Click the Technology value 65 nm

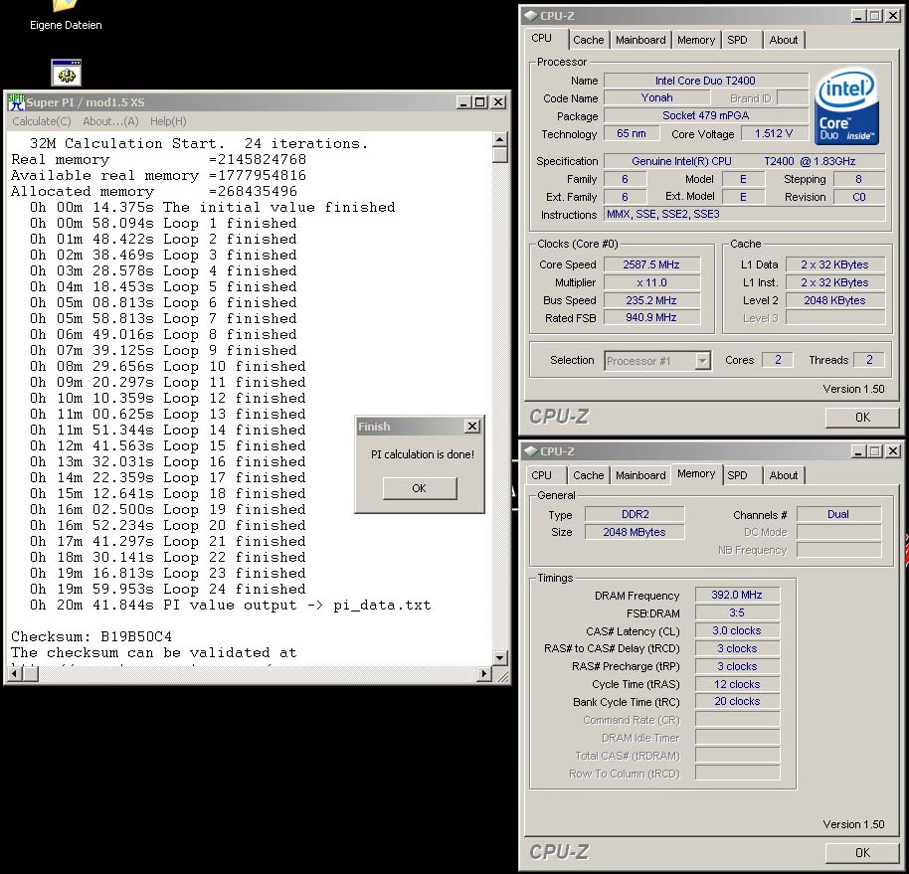point(632,134)
